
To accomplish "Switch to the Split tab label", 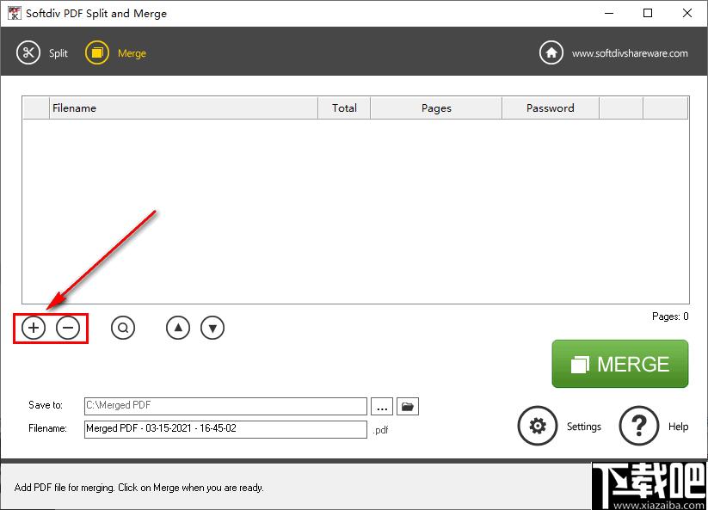I will click(58, 53).
